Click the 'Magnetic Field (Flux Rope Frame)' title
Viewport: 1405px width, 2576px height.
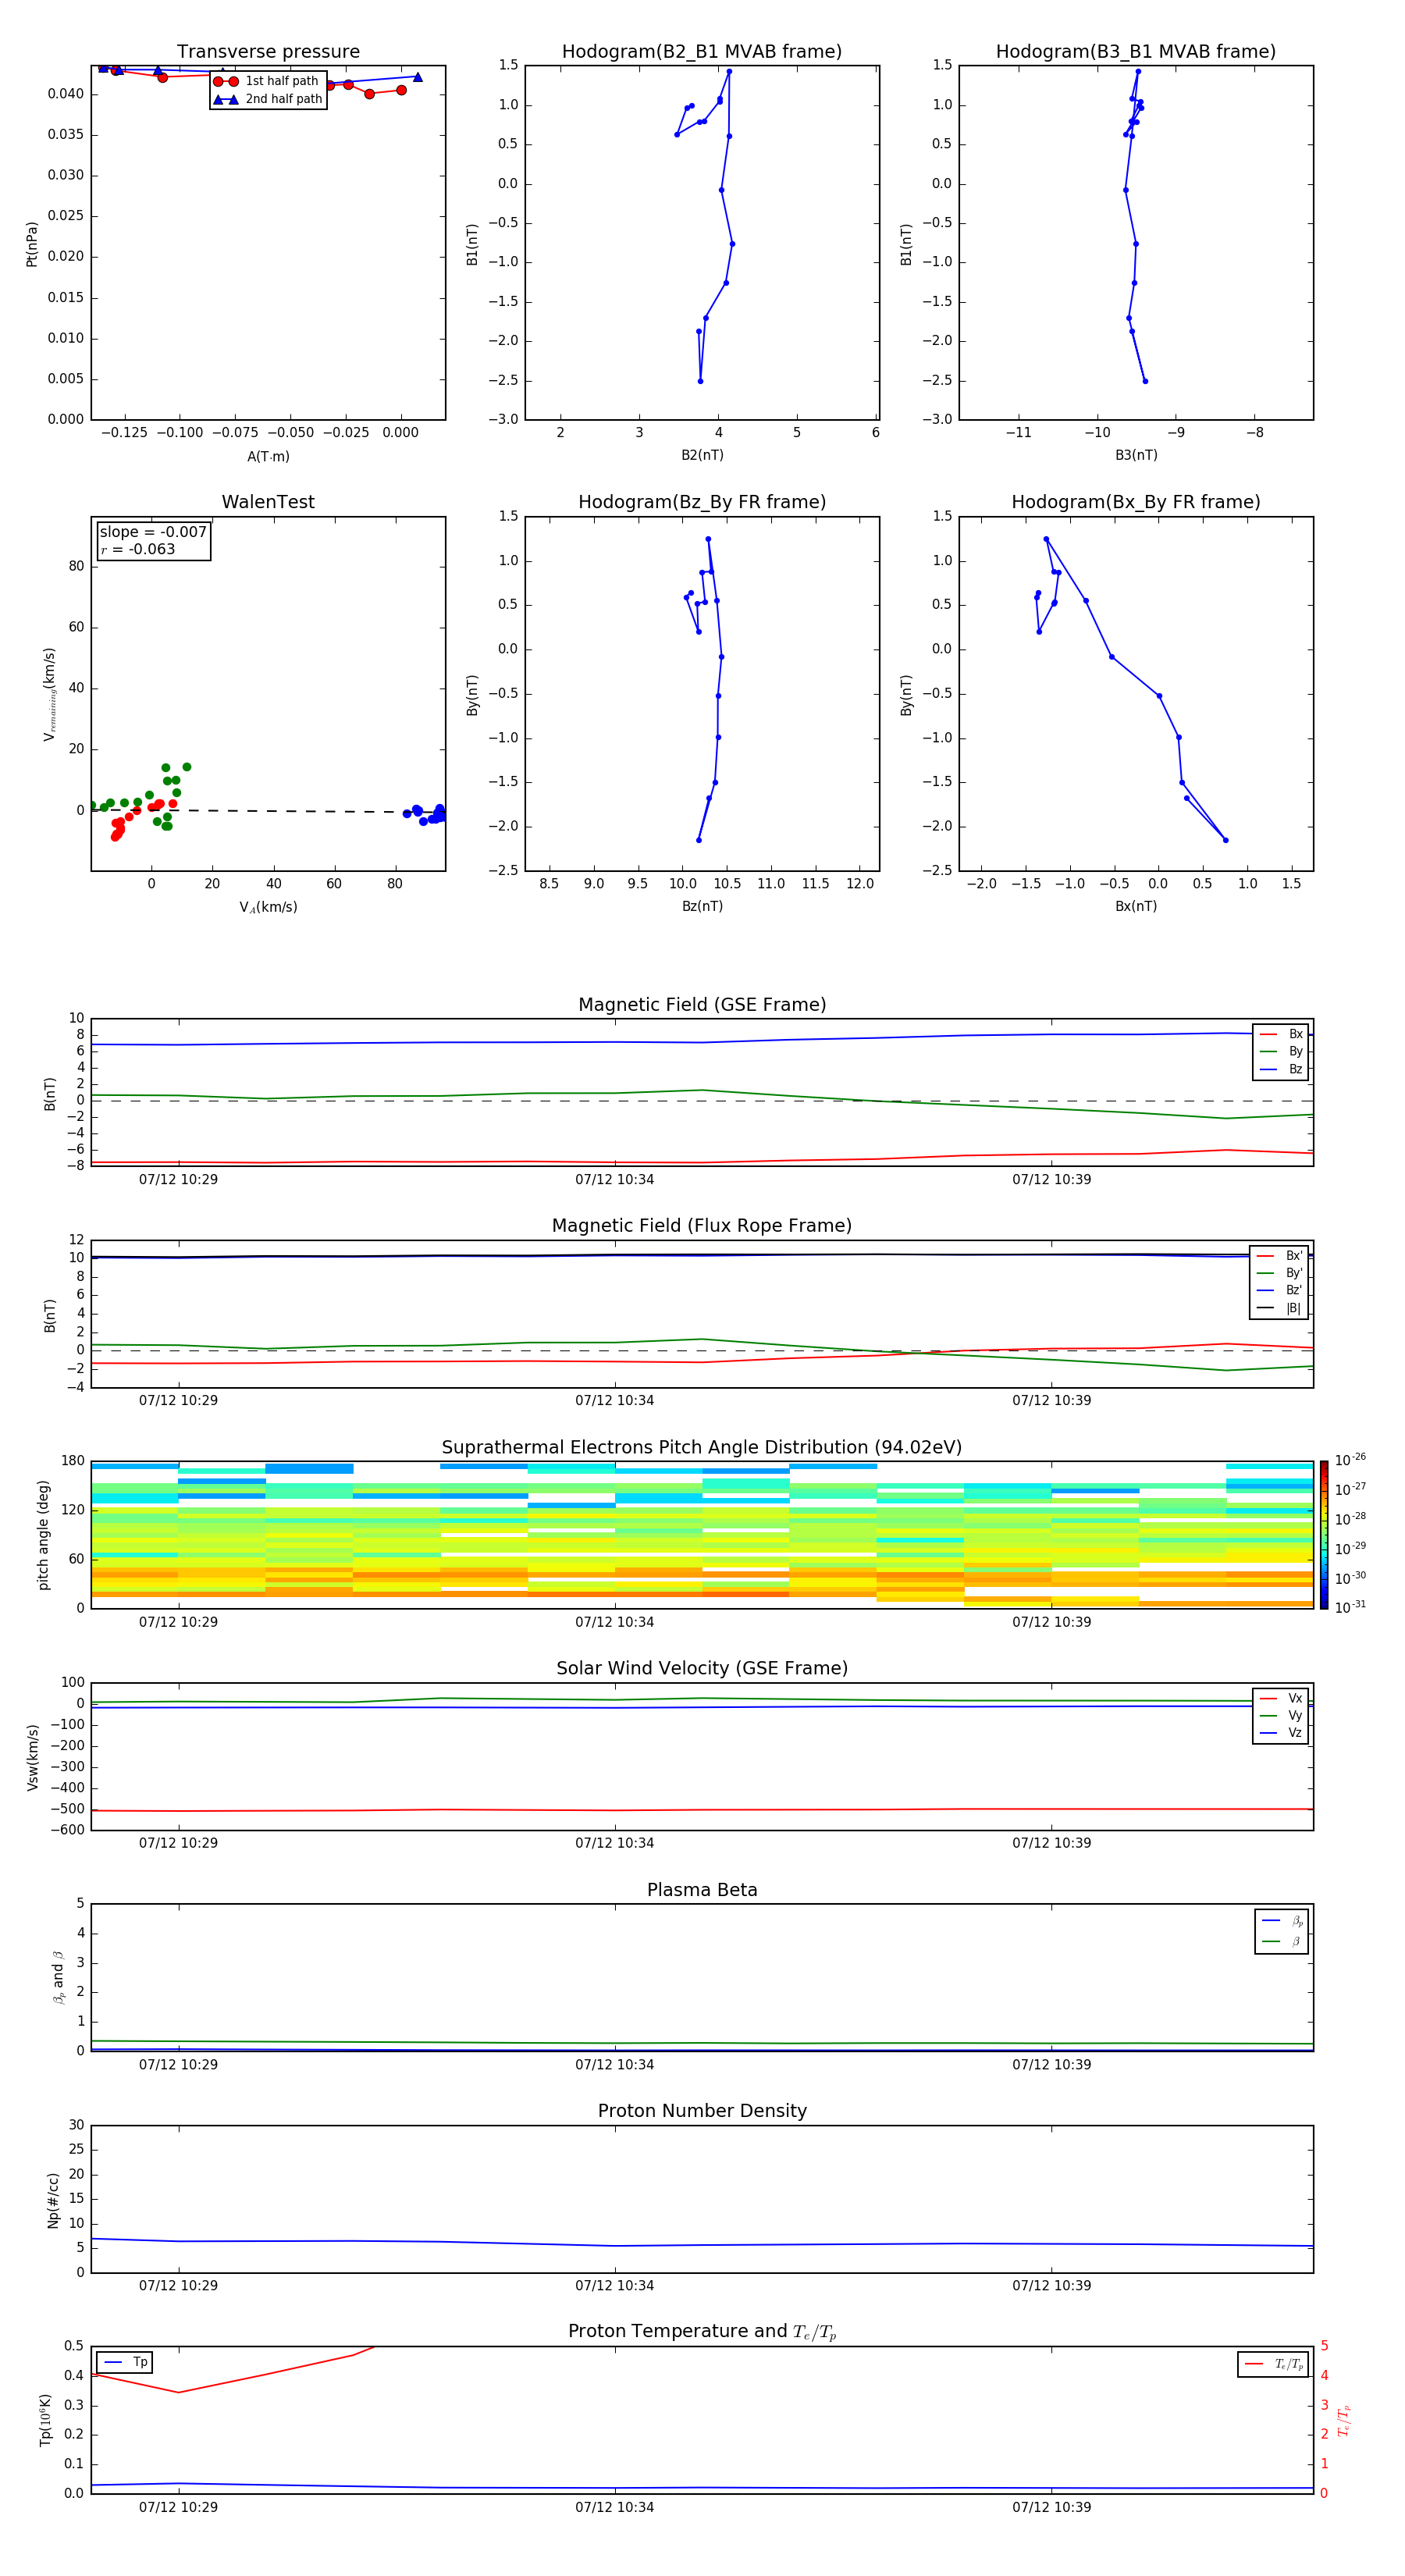pyautogui.click(x=702, y=1226)
